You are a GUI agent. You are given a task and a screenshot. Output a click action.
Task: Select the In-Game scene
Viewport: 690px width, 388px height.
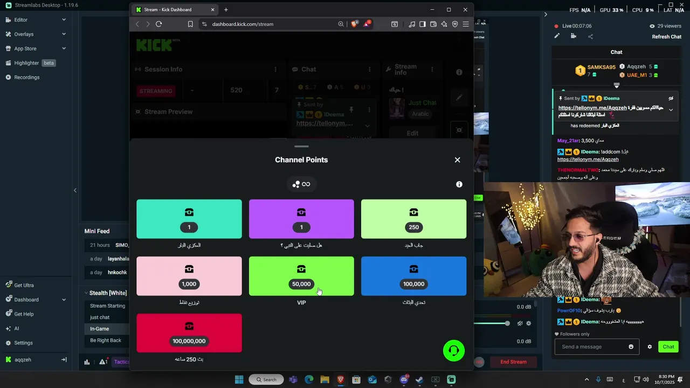point(107,329)
